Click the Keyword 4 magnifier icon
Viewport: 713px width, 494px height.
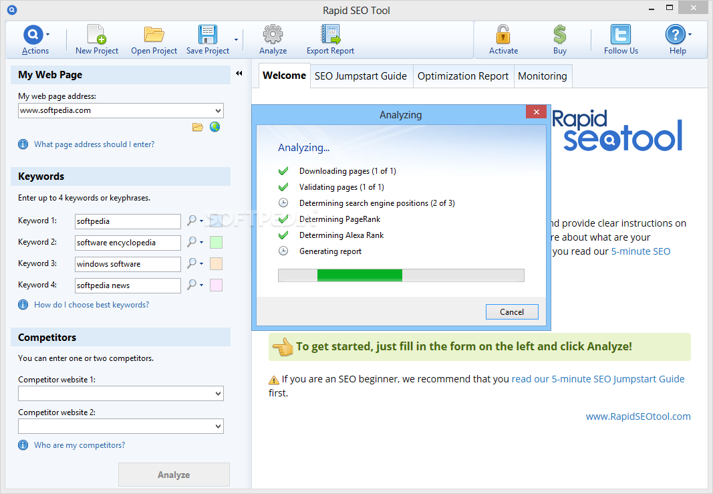click(x=192, y=285)
